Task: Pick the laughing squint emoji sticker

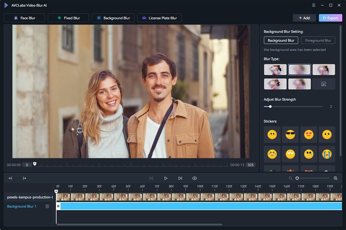Action: pyautogui.click(x=272, y=154)
